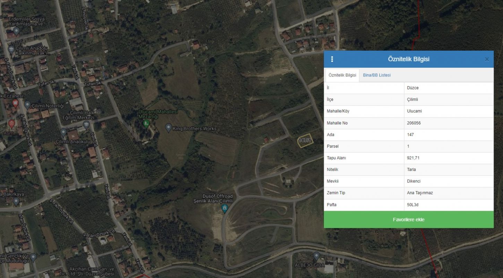
Task: Click the Ada value 147
Action: [x=410, y=134]
